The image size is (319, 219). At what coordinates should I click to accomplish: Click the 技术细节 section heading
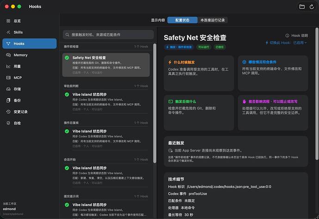[176, 179]
